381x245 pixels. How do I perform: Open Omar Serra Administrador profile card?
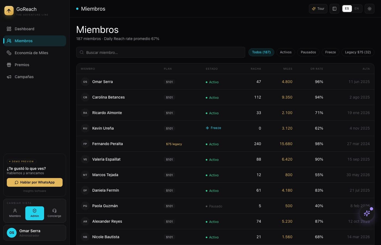(x=35, y=233)
